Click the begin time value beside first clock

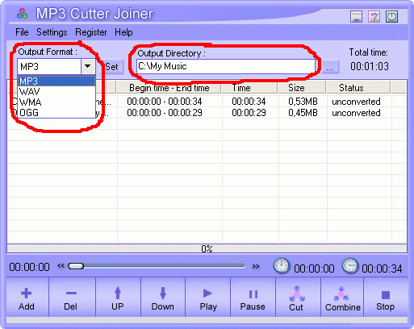coord(314,269)
